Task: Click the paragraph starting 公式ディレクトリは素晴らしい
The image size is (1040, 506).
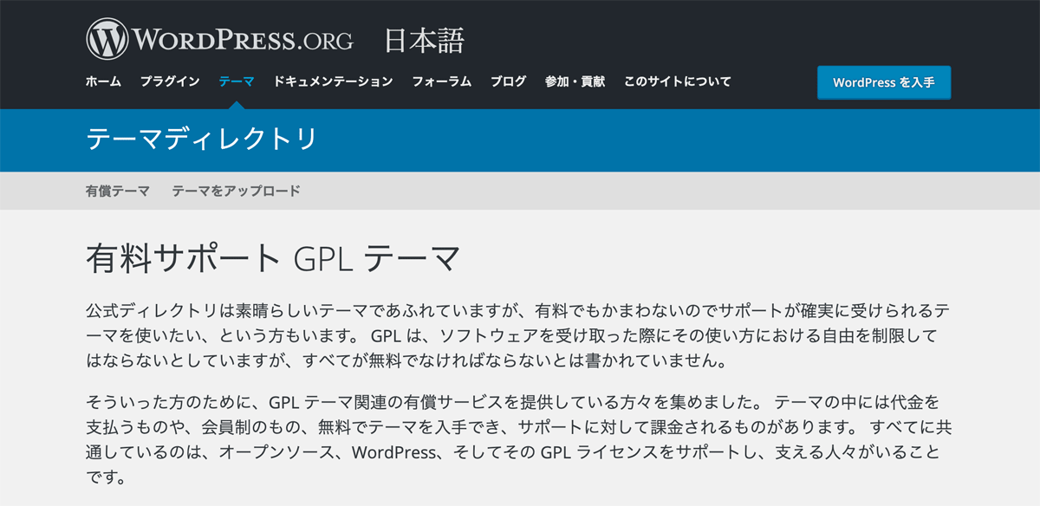Action: pos(519,334)
